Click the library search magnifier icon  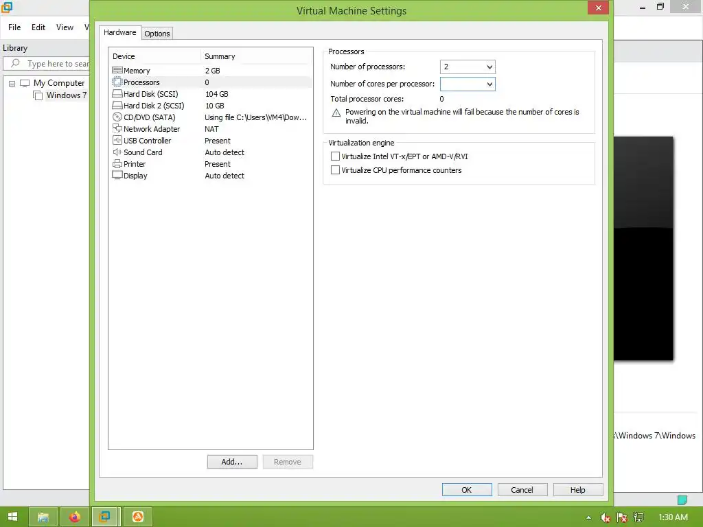(x=15, y=63)
